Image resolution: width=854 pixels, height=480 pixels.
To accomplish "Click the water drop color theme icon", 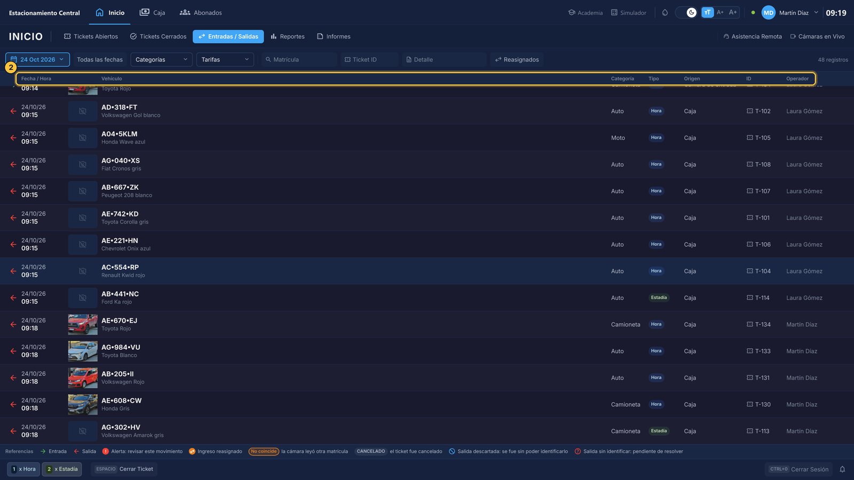I will point(665,12).
